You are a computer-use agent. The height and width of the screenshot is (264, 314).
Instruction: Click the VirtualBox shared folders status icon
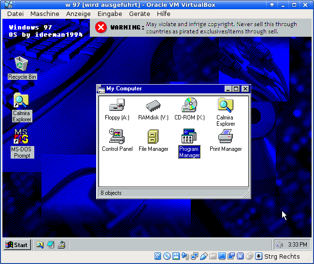213,256
